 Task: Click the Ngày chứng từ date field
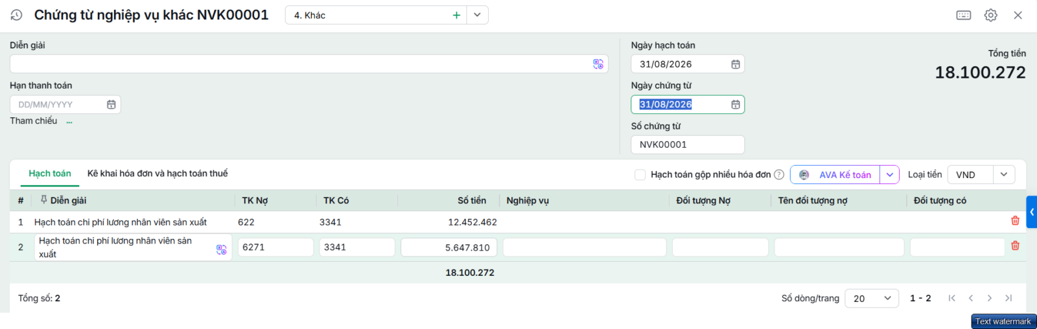[688, 104]
